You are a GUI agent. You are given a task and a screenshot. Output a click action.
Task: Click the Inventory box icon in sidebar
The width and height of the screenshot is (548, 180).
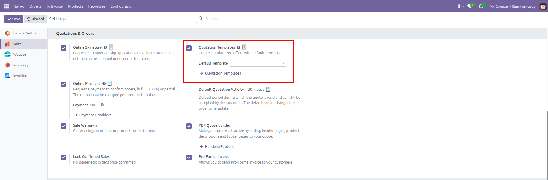point(8,65)
